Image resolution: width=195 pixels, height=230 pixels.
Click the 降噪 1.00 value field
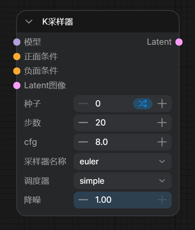pos(122,200)
